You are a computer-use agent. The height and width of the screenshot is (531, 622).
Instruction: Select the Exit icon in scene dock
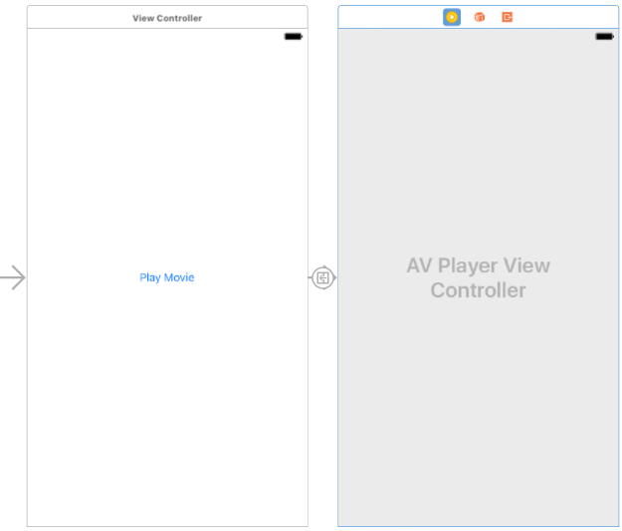508,17
